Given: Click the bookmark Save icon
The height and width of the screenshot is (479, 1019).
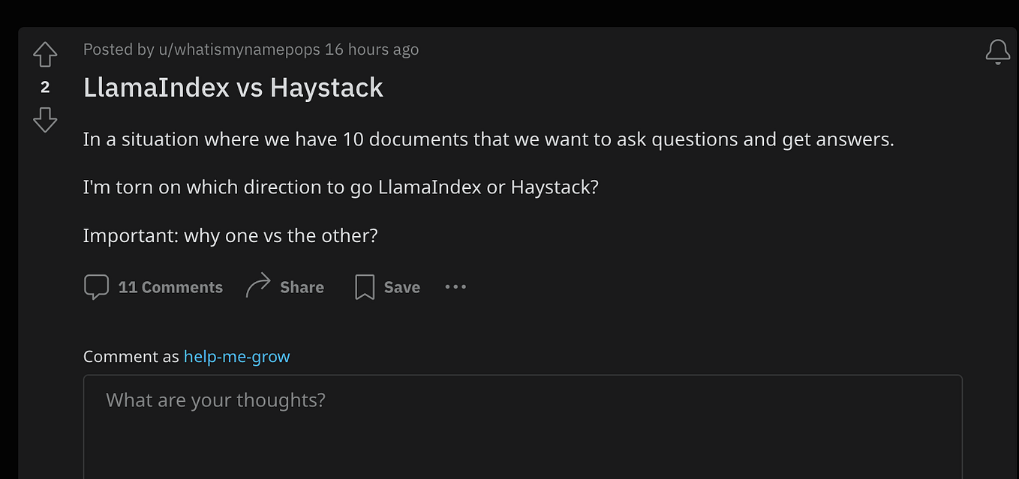Looking at the screenshot, I should pos(365,286).
